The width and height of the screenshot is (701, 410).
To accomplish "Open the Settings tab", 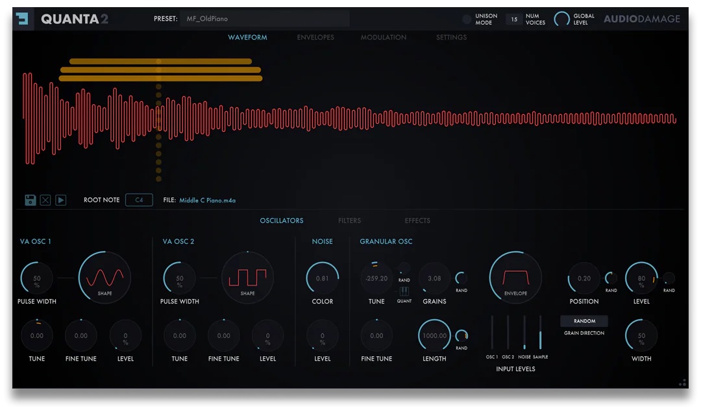I will click(x=451, y=38).
